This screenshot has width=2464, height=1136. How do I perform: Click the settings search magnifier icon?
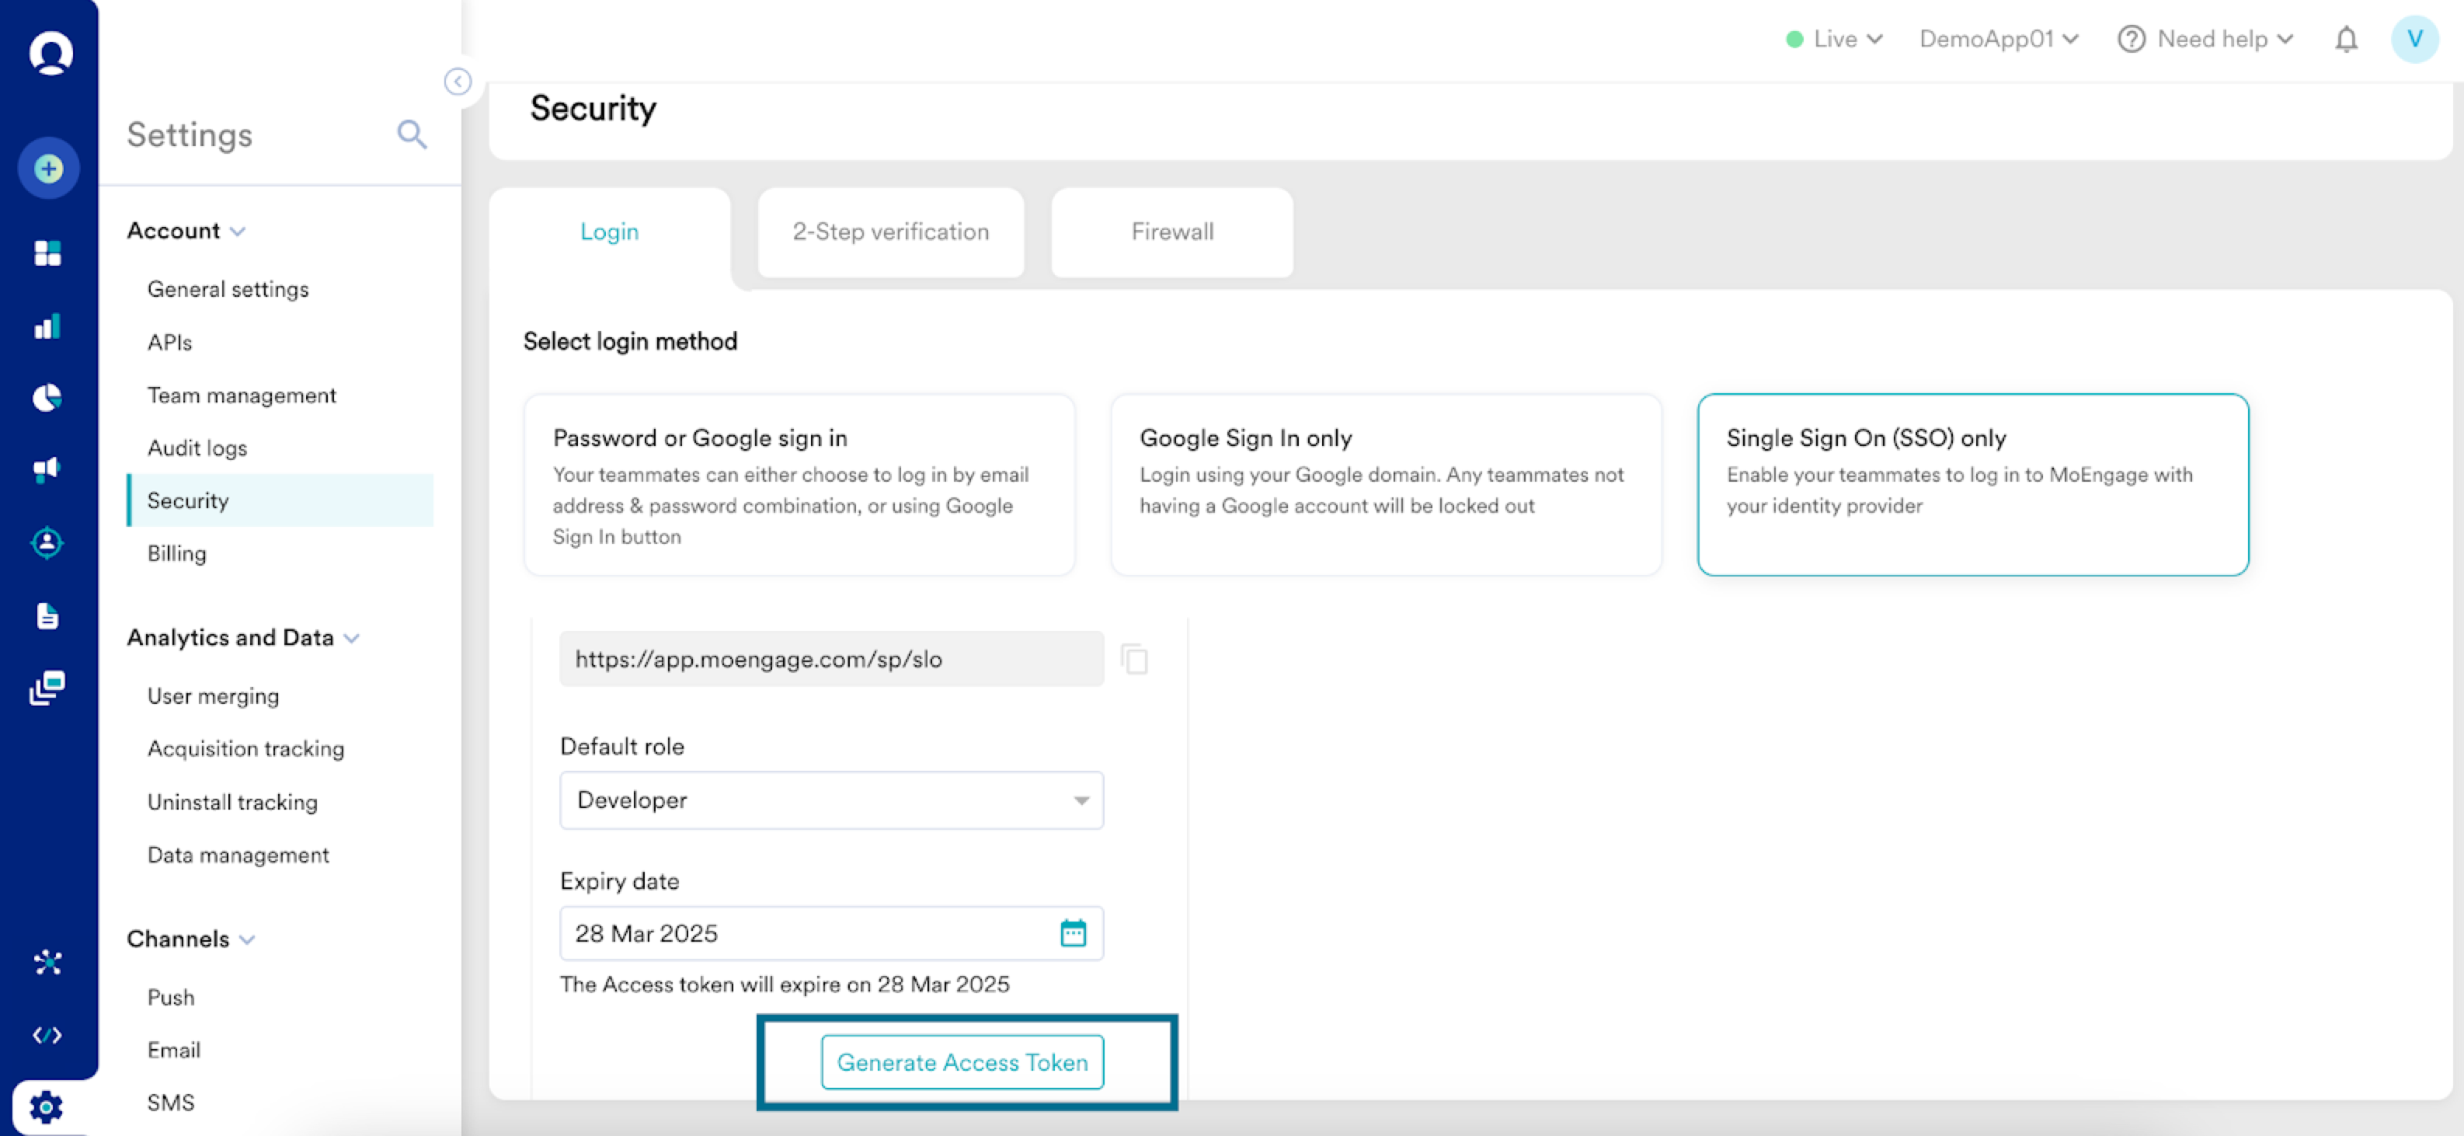411,134
